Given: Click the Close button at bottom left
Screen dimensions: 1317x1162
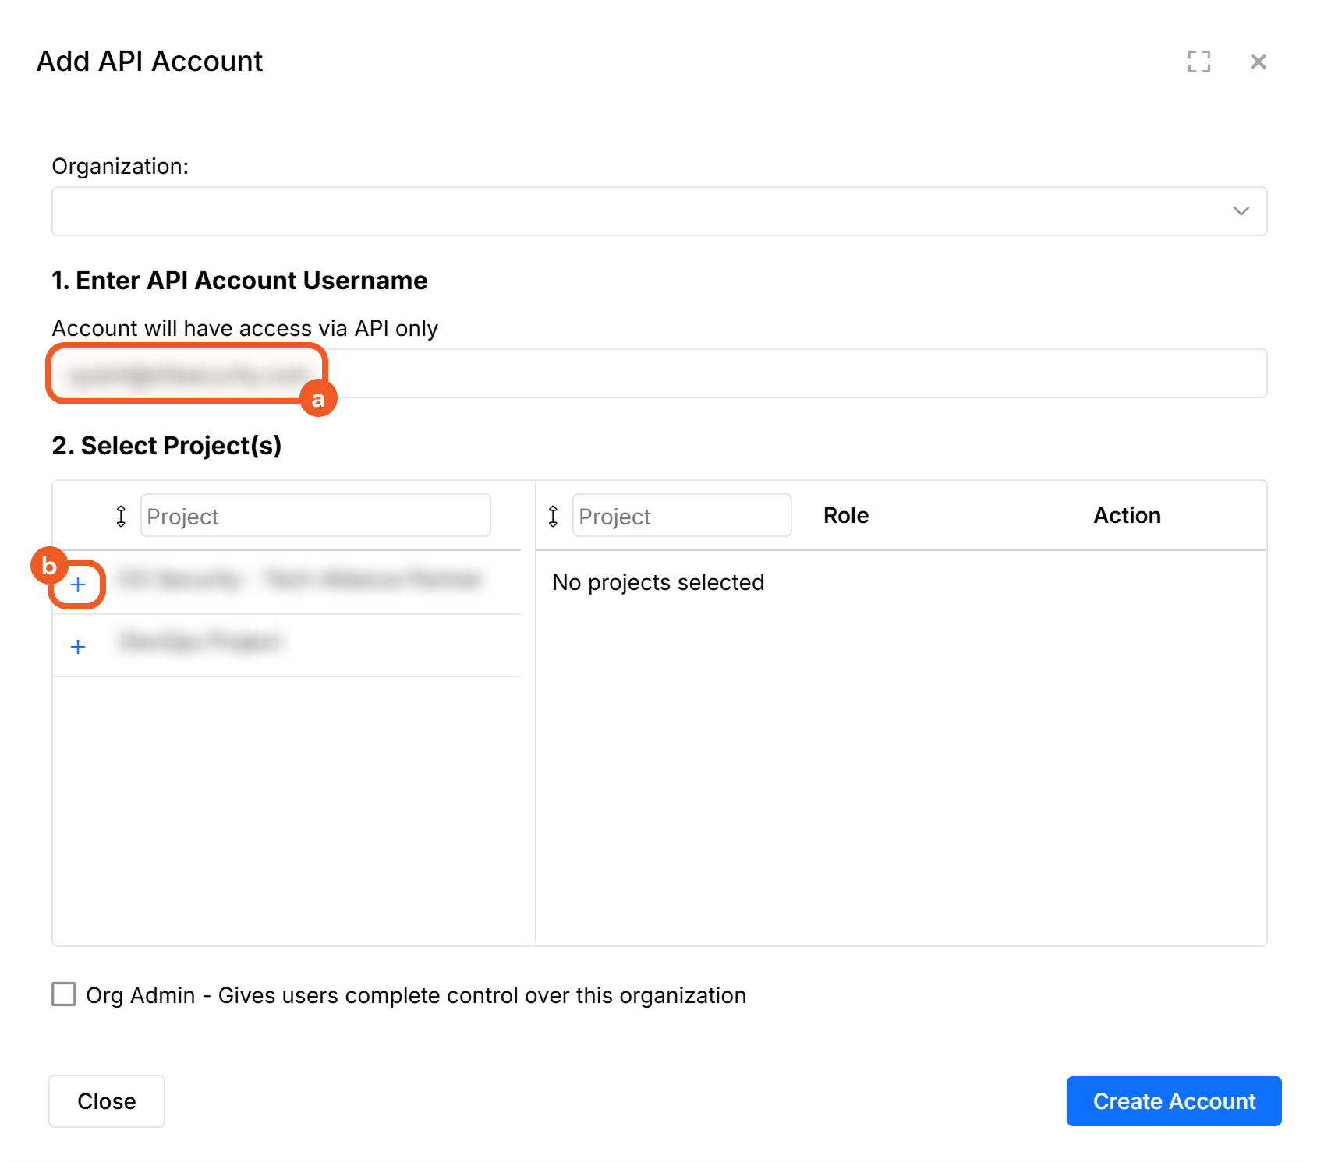Looking at the screenshot, I should click(x=107, y=1100).
